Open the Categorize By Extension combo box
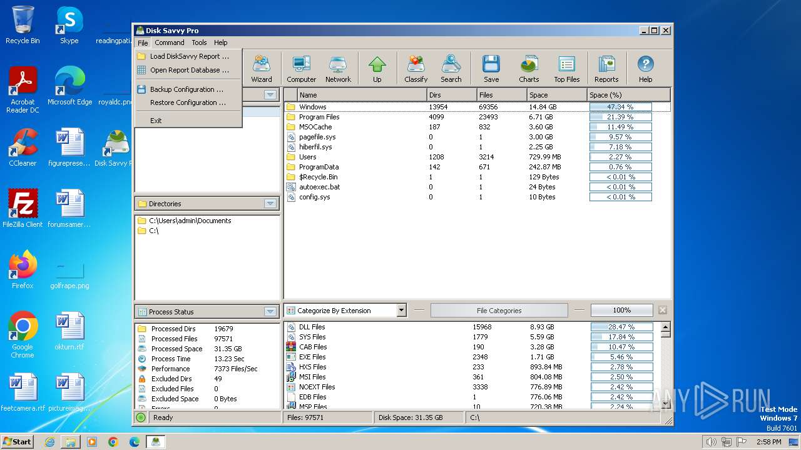 tap(345, 311)
